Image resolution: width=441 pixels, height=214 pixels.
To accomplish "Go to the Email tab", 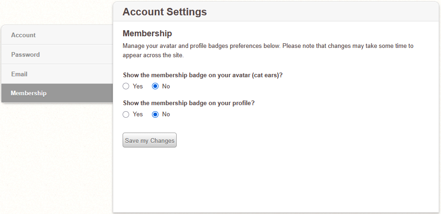I will click(20, 74).
